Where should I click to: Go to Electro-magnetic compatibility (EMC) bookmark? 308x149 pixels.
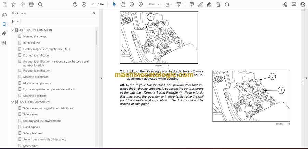pyautogui.click(x=47, y=49)
